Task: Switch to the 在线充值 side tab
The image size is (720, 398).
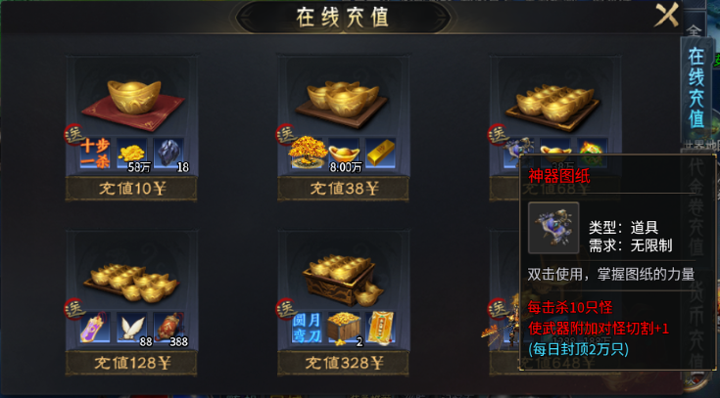Action: (x=696, y=88)
